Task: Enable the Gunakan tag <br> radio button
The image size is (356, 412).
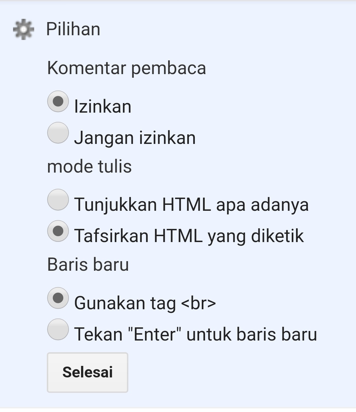Action: 58,298
